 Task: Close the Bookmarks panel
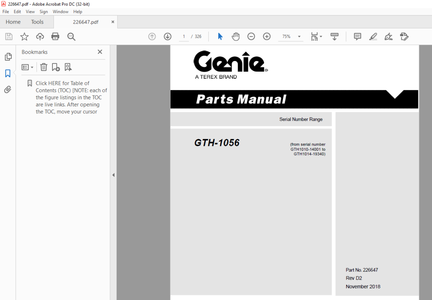coord(100,52)
